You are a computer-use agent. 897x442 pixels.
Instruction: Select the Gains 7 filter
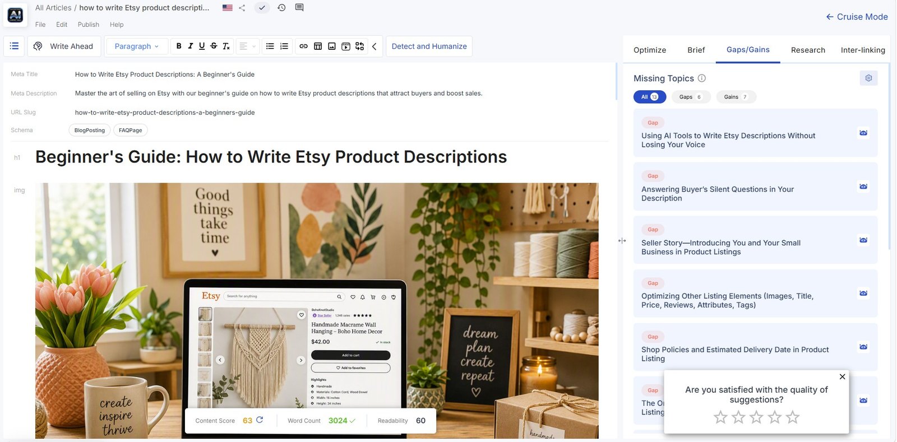click(736, 97)
